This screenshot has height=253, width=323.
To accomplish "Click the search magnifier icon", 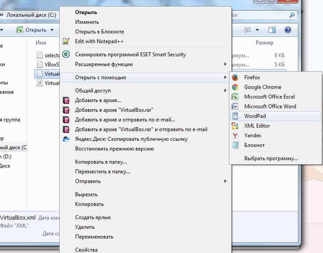I will [292, 15].
